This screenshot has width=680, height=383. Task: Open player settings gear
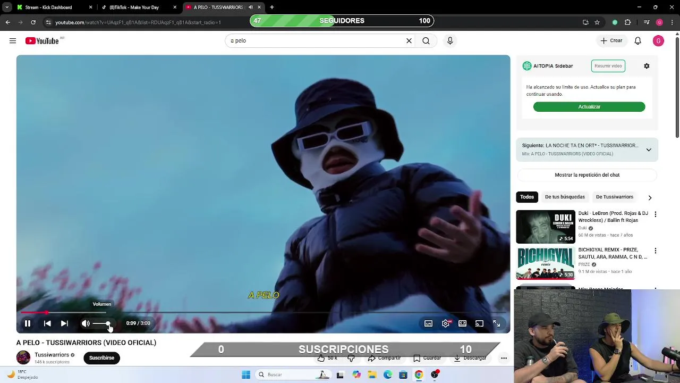pos(446,323)
